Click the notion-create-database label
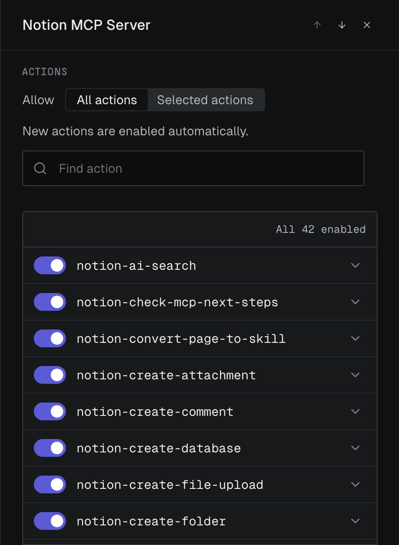Image resolution: width=399 pixels, height=545 pixels. pos(159,448)
